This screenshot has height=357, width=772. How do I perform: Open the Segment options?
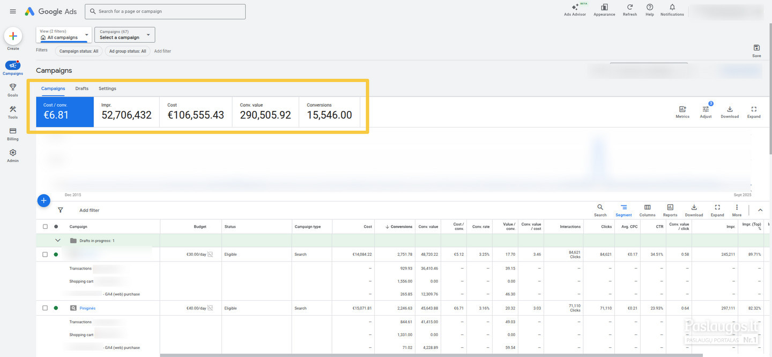point(623,210)
